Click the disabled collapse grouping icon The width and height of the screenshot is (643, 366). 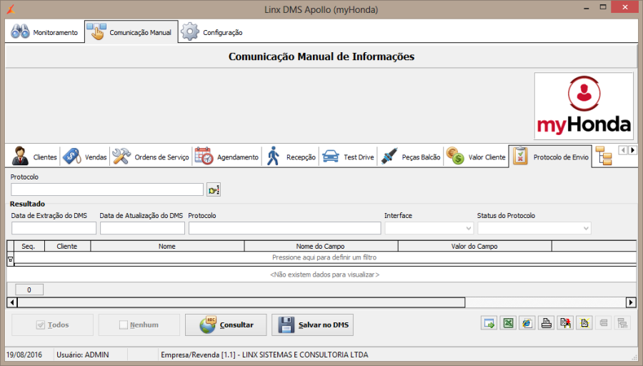tap(604, 323)
